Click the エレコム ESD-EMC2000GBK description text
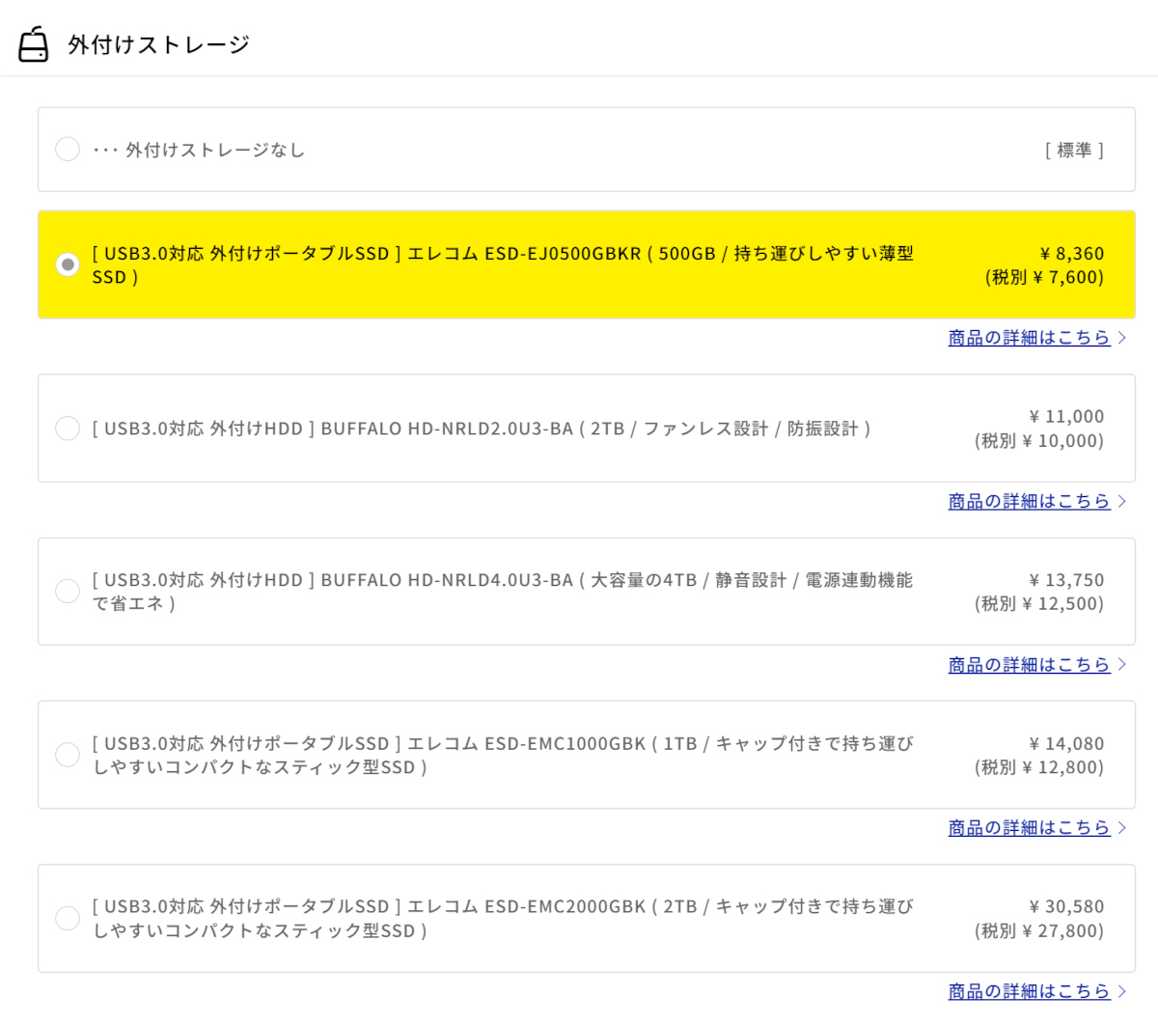 coord(503,919)
